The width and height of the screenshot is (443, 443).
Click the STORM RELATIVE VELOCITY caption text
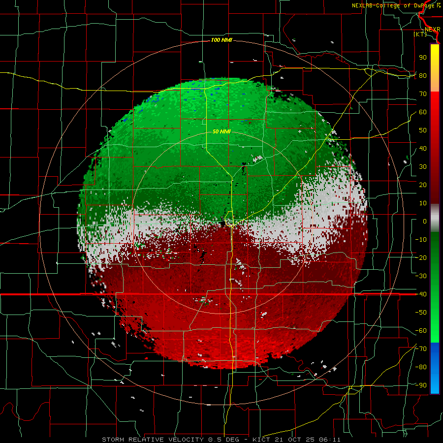point(153,440)
